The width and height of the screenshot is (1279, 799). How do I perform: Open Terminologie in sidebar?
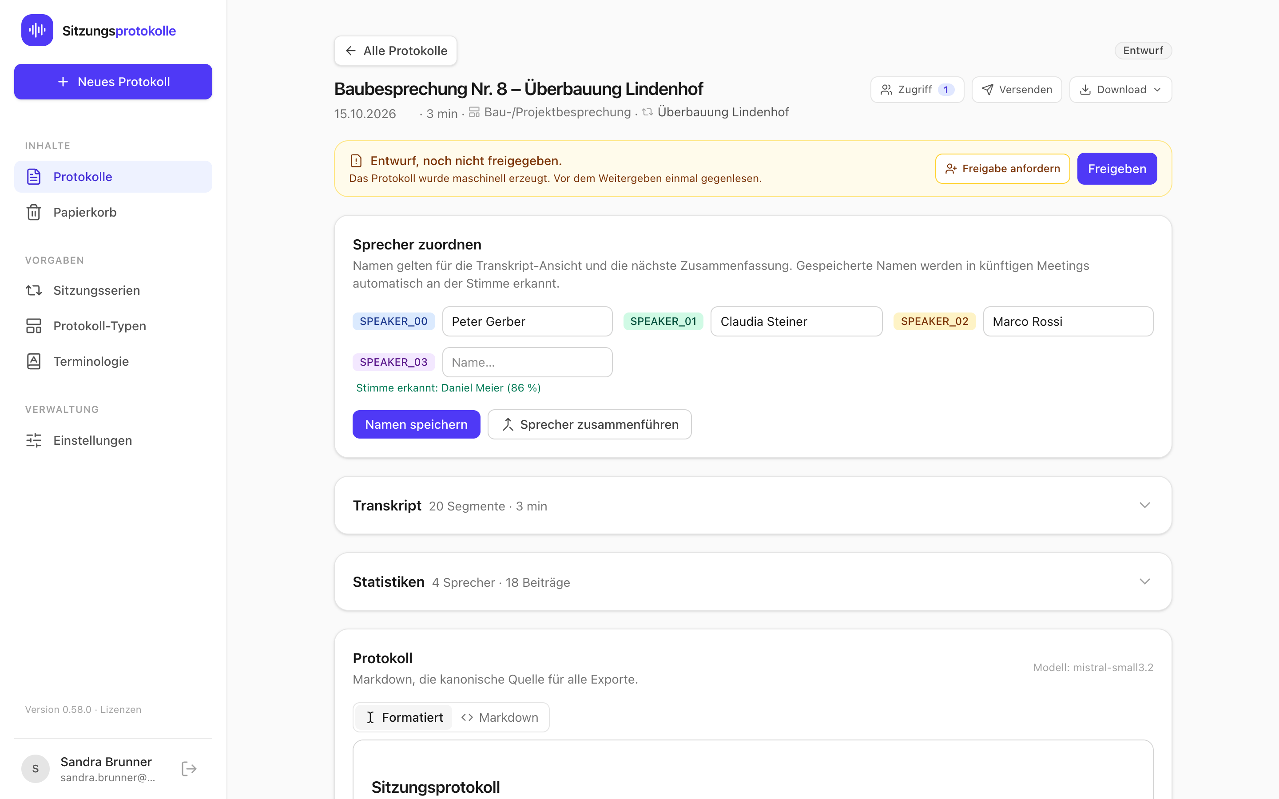point(113,361)
